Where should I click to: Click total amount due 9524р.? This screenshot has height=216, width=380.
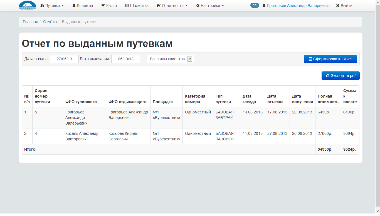pos(349,149)
